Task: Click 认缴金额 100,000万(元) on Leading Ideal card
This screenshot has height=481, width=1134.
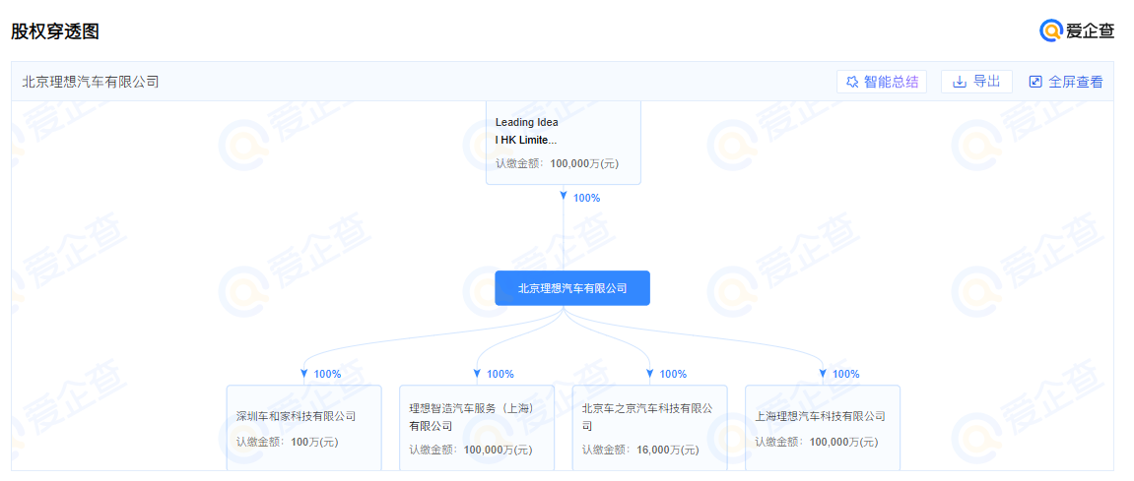Action: 557,163
